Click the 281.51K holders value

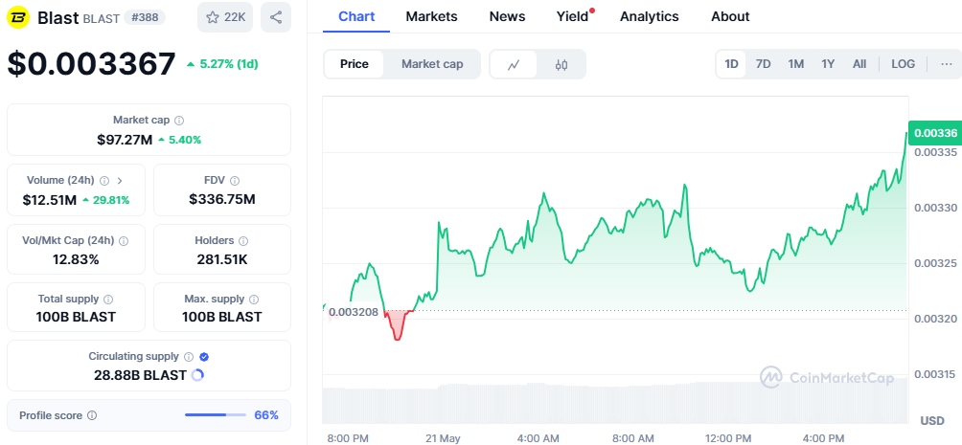click(x=222, y=259)
